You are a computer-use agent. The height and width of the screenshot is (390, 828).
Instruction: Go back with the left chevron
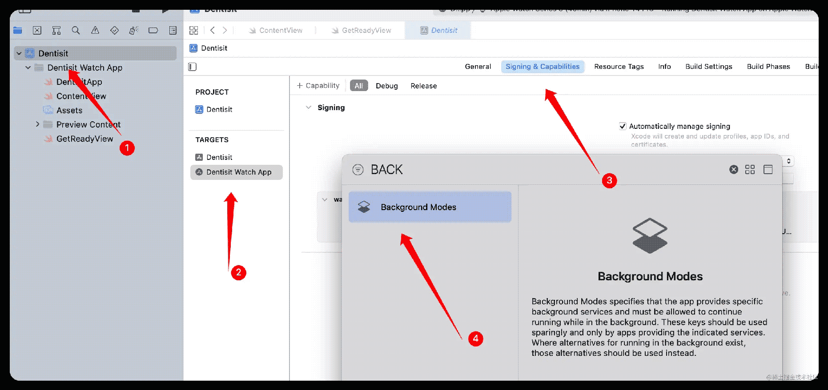pos(213,30)
